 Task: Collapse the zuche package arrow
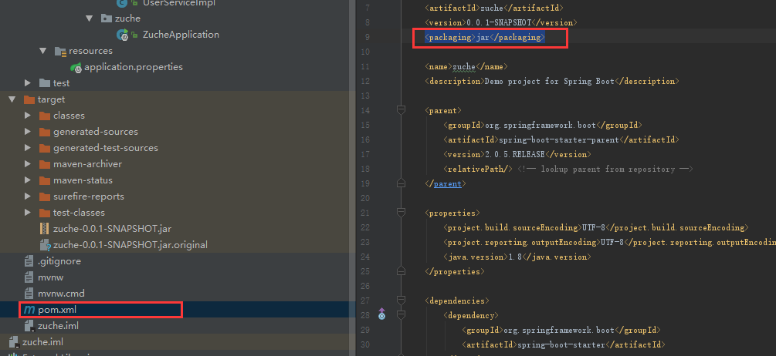pyautogui.click(x=89, y=18)
